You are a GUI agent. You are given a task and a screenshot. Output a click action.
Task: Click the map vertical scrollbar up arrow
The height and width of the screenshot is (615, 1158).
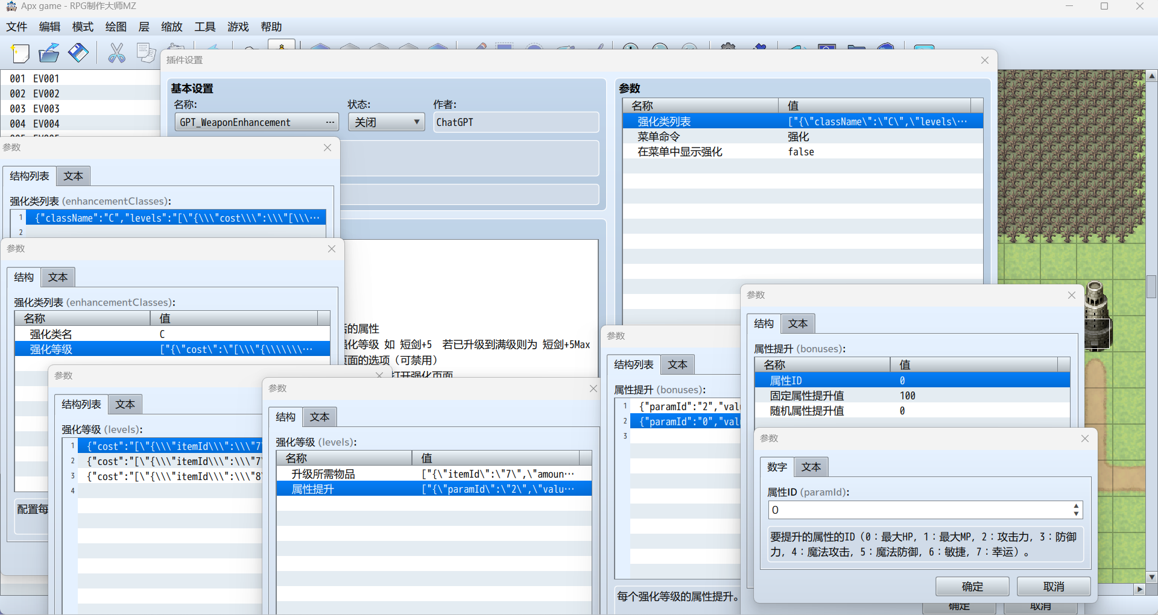pyautogui.click(x=1152, y=76)
